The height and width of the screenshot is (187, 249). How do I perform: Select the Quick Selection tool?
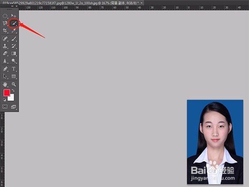click(14, 23)
